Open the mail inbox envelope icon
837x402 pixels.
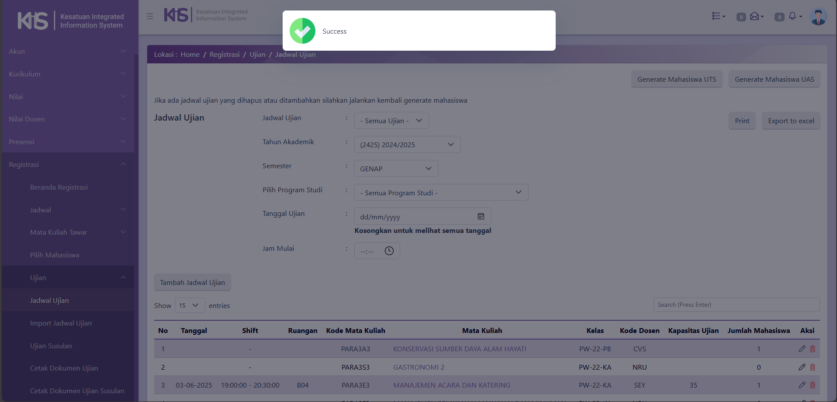click(755, 16)
